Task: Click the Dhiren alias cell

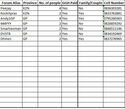Action: (11, 39)
